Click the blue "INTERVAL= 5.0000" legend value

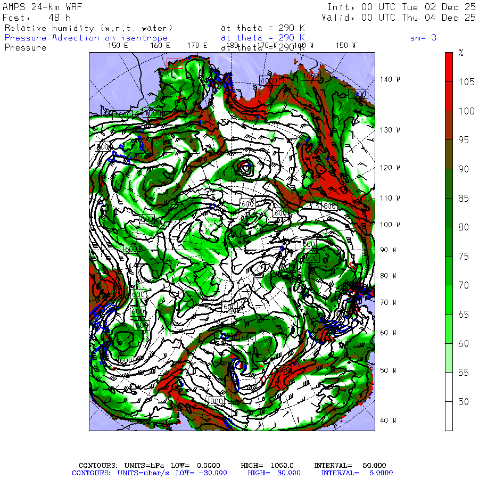coord(357,473)
